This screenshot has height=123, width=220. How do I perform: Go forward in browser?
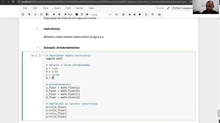[x=8, y=2]
